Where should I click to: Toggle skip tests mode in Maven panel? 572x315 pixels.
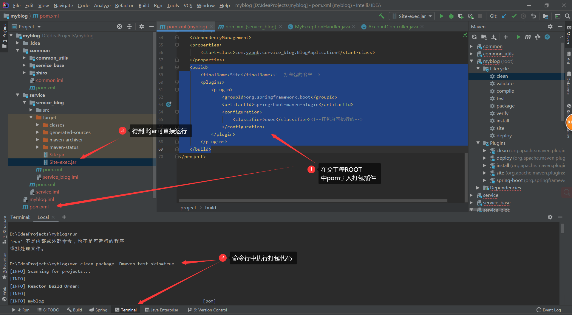(537, 37)
